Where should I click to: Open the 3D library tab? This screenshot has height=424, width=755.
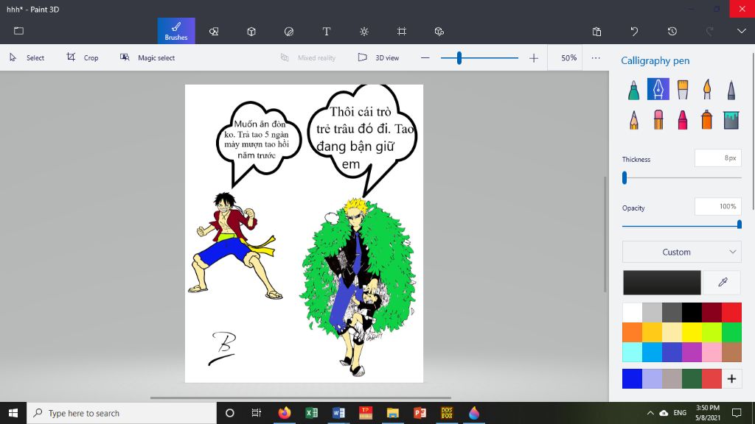point(439,31)
